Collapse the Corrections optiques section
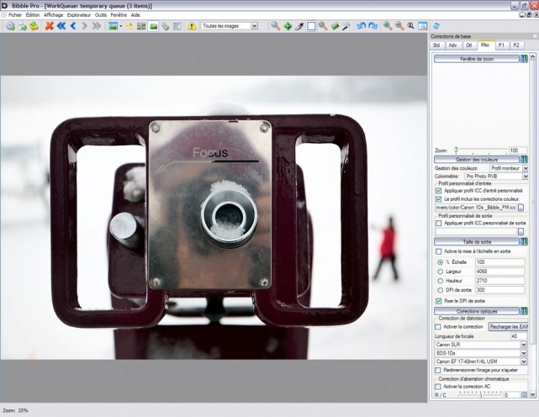This screenshot has width=539, height=417. [x=477, y=311]
